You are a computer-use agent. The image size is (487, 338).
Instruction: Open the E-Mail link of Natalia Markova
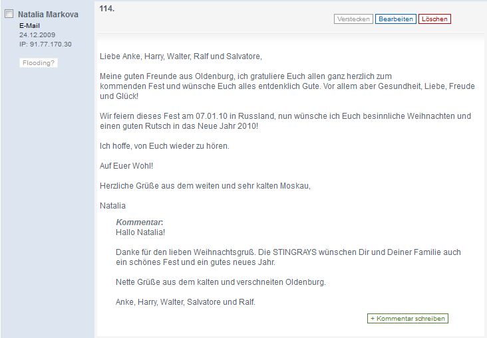point(29,26)
